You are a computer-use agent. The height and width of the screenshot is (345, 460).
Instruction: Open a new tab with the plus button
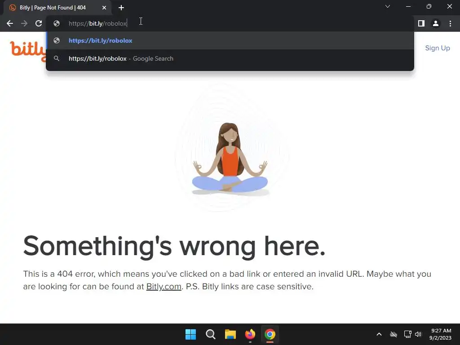click(x=121, y=8)
